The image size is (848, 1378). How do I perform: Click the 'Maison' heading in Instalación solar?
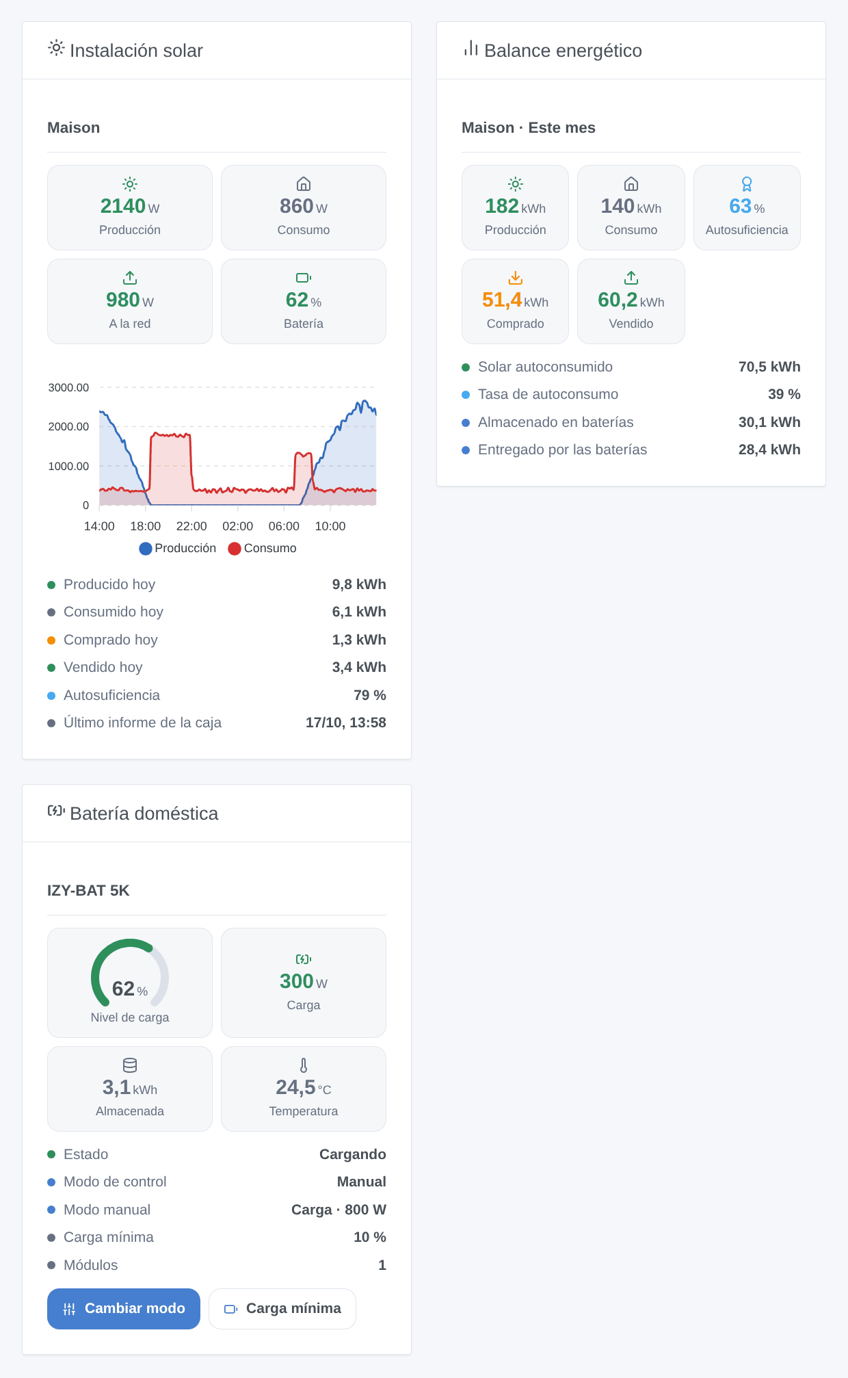[x=73, y=127]
